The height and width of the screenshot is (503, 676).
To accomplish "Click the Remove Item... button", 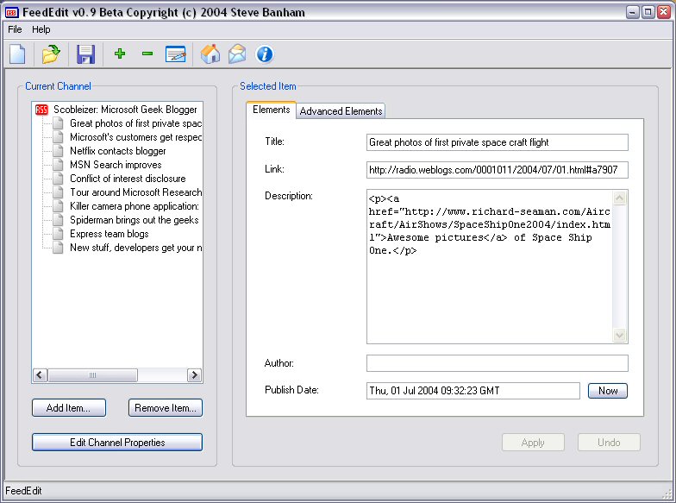I will click(166, 407).
